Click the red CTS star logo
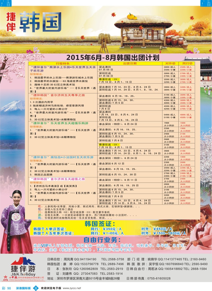This screenshot has height=291, width=212. (x=5, y=277)
